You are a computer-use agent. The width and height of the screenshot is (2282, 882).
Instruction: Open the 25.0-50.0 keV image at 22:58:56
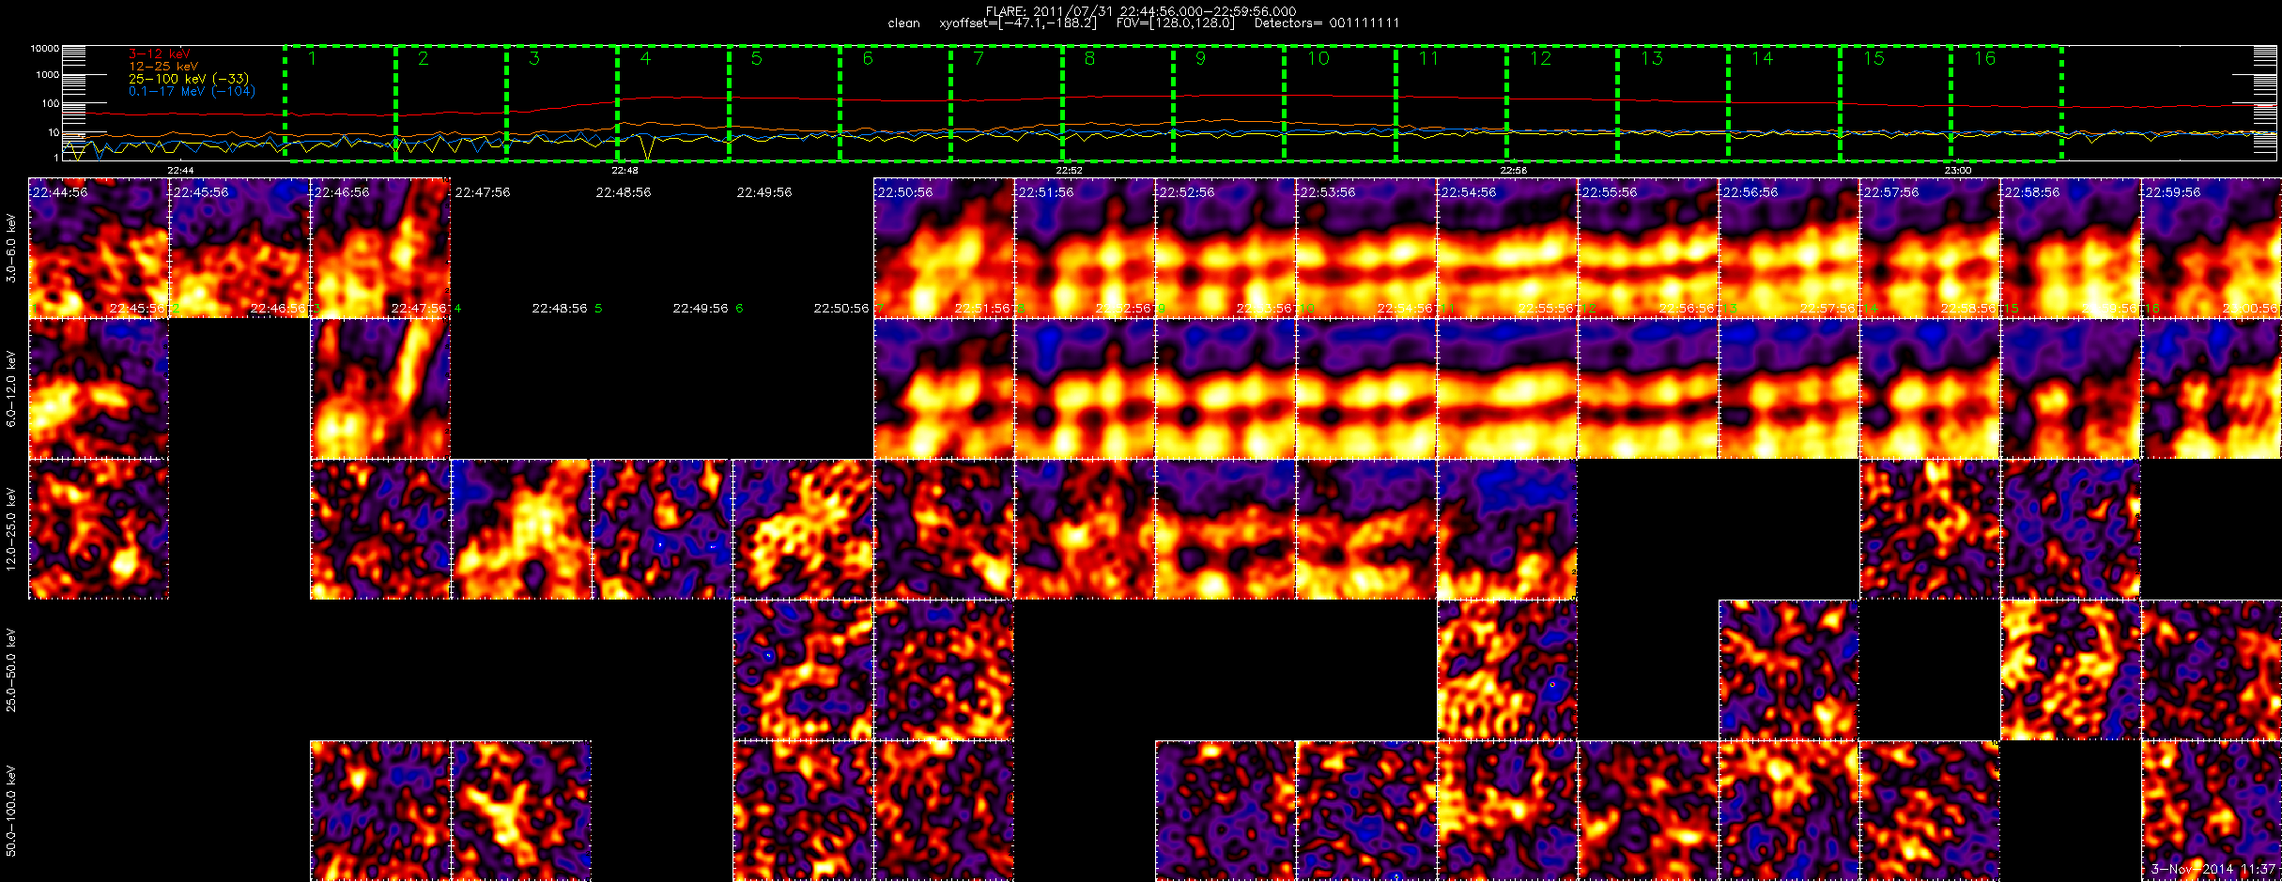point(2071,670)
